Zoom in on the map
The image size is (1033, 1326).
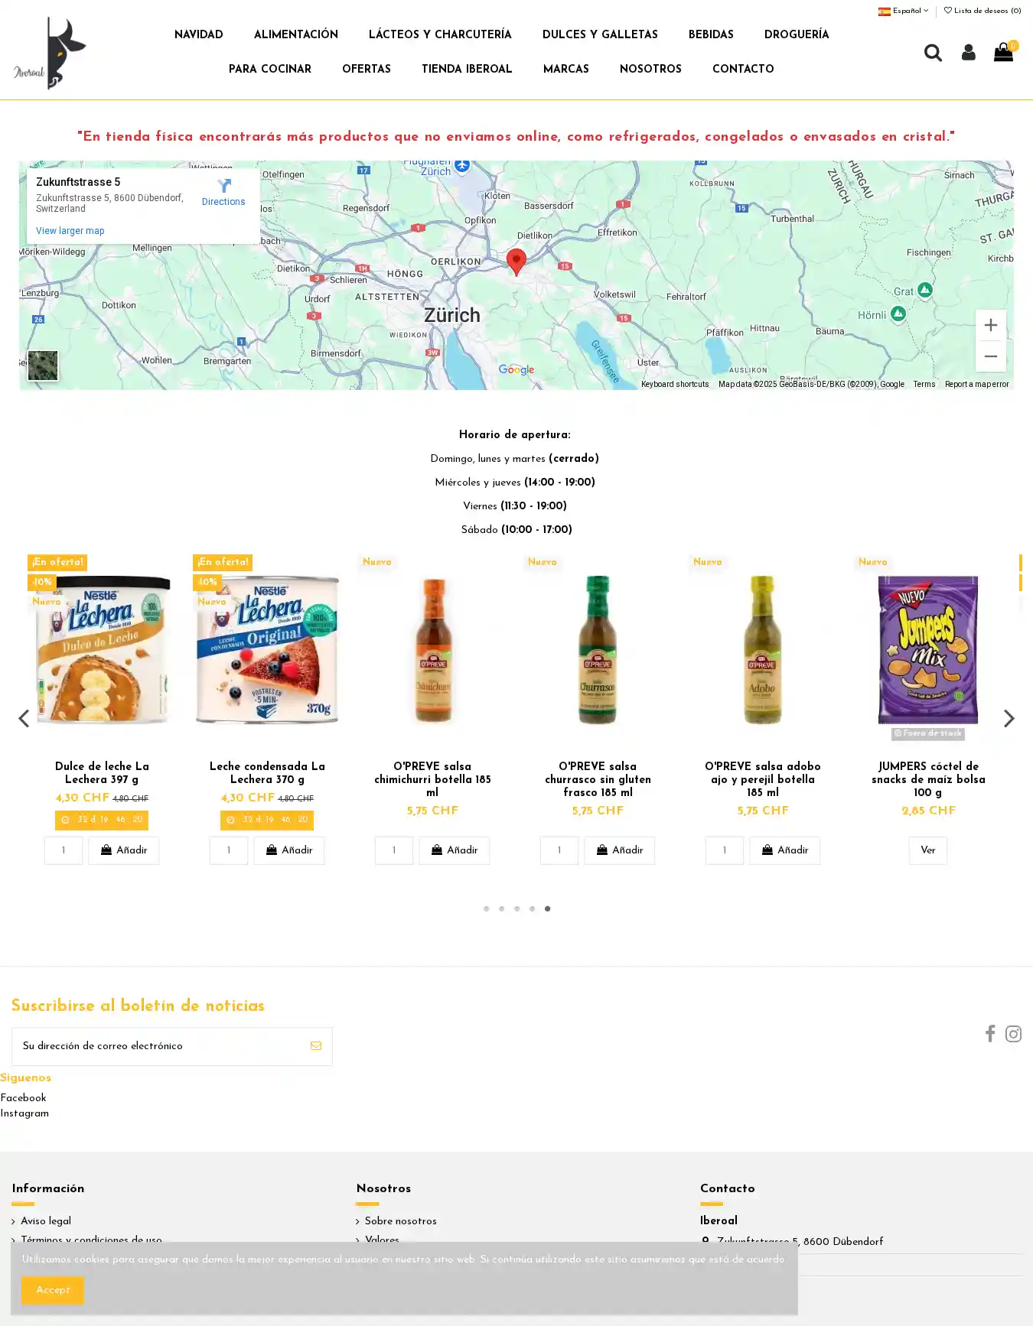pyautogui.click(x=990, y=325)
